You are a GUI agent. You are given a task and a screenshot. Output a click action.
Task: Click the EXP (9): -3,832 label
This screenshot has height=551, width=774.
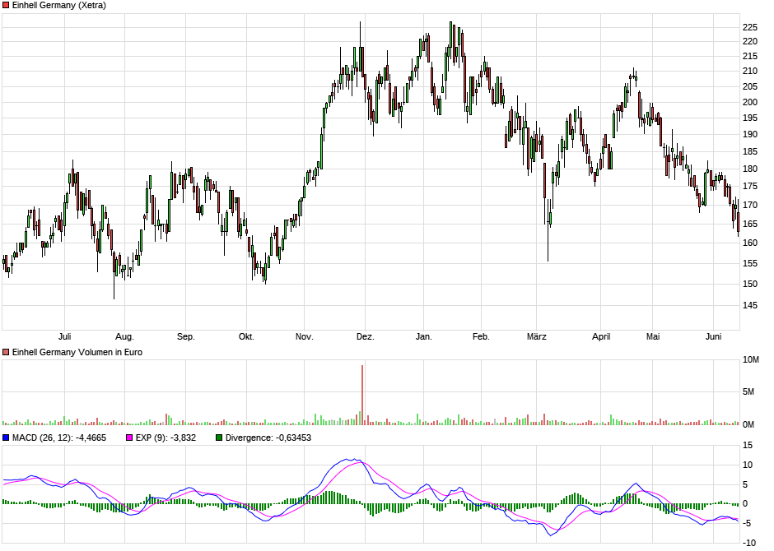166,438
